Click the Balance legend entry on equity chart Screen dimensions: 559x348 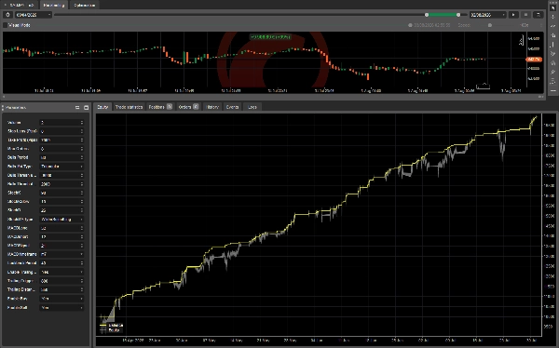(112, 326)
